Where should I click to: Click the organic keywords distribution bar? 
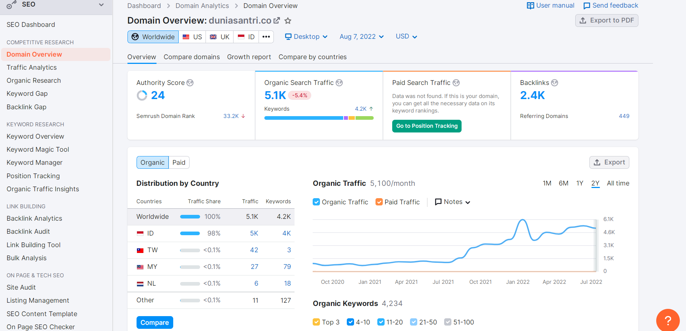coord(319,118)
